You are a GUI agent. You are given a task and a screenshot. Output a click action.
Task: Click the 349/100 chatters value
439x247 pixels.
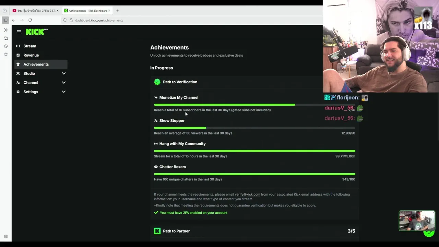point(349,179)
